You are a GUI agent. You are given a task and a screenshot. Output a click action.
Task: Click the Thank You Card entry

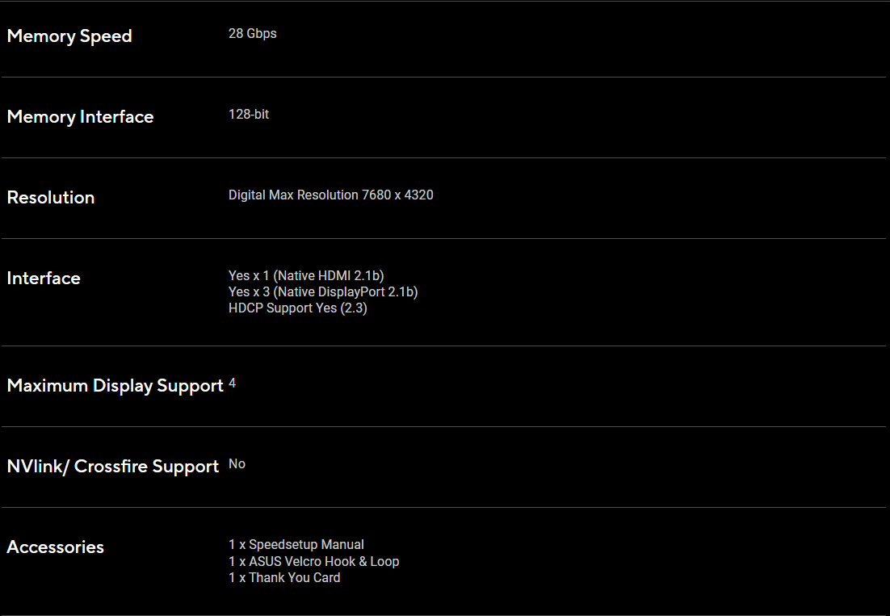284,577
